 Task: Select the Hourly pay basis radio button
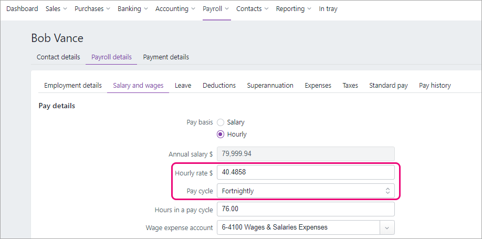(221, 134)
